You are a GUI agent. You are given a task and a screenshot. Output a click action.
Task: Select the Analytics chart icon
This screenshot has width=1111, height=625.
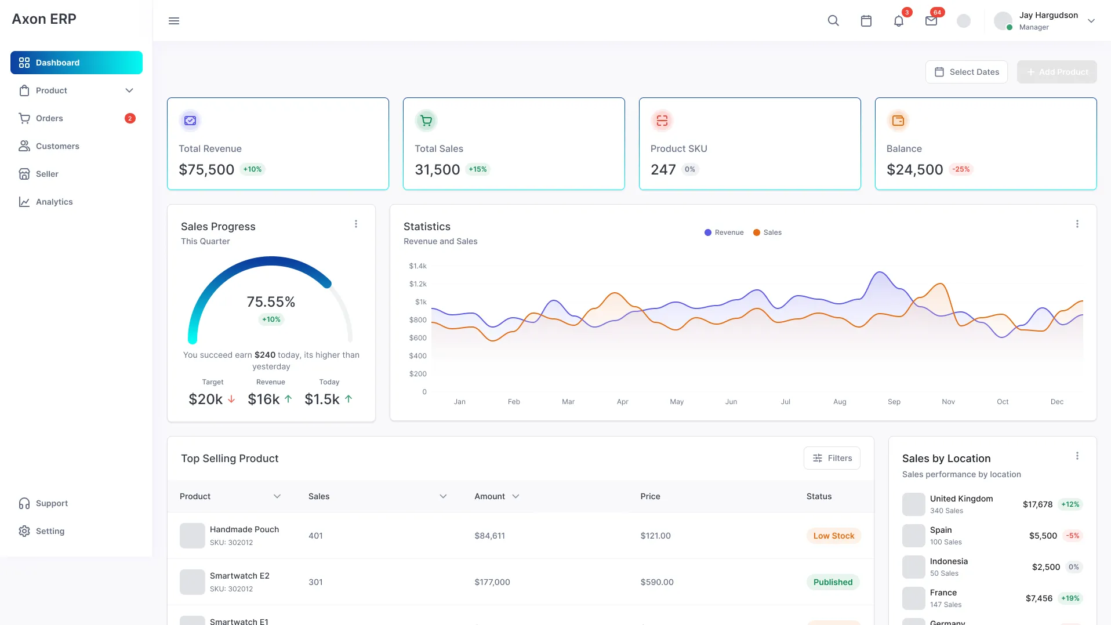click(24, 201)
